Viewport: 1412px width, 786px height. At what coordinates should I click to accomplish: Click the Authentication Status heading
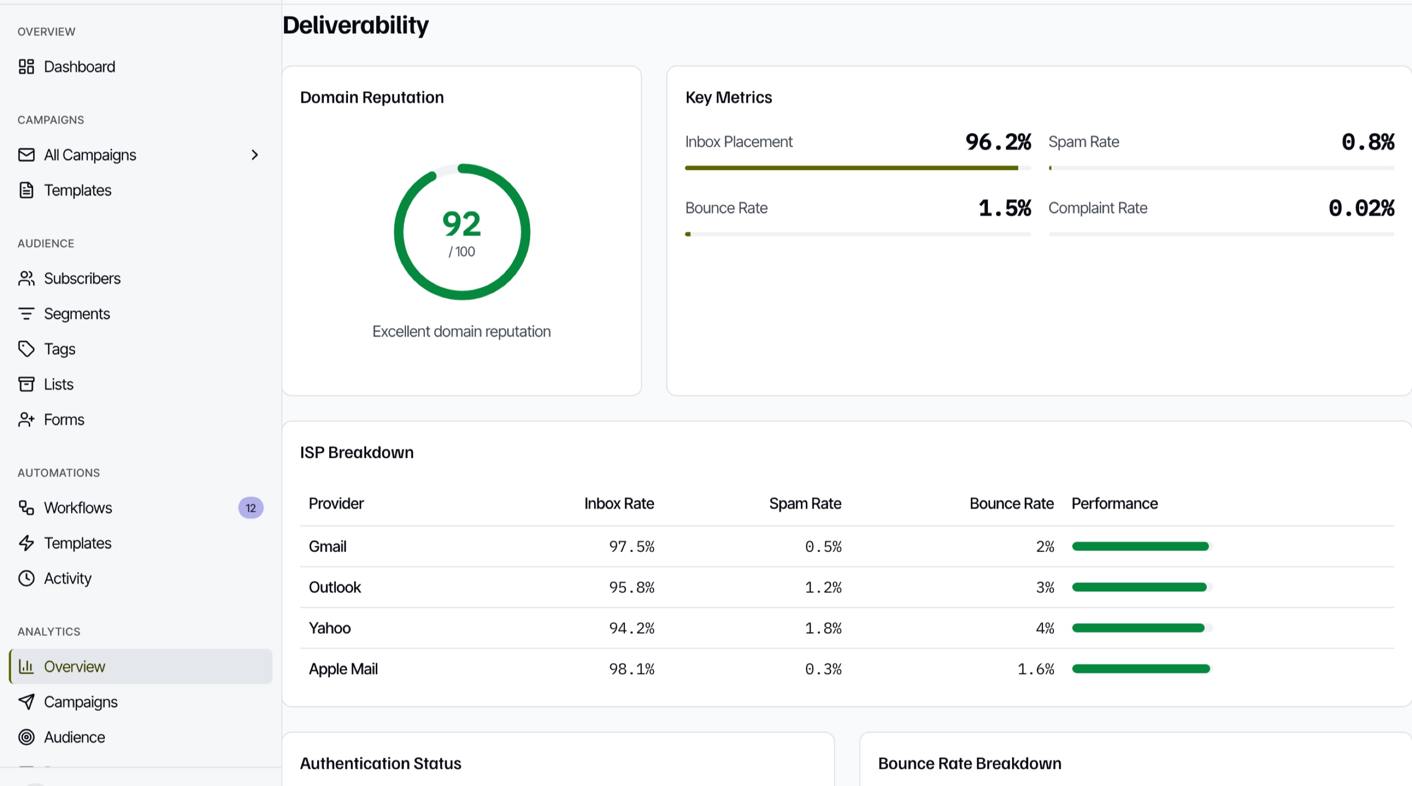[x=380, y=763]
